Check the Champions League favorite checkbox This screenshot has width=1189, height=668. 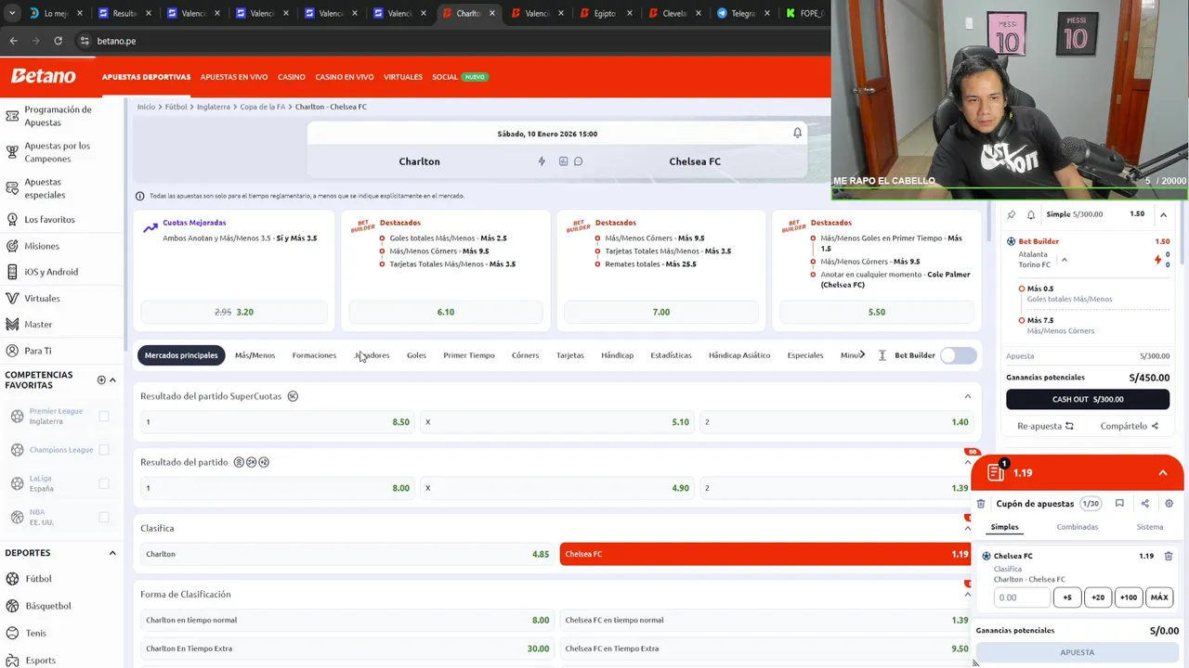tap(104, 450)
